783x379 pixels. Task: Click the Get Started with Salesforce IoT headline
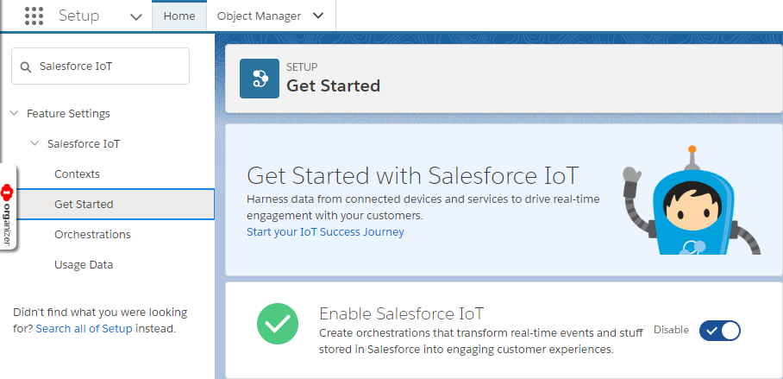click(412, 175)
